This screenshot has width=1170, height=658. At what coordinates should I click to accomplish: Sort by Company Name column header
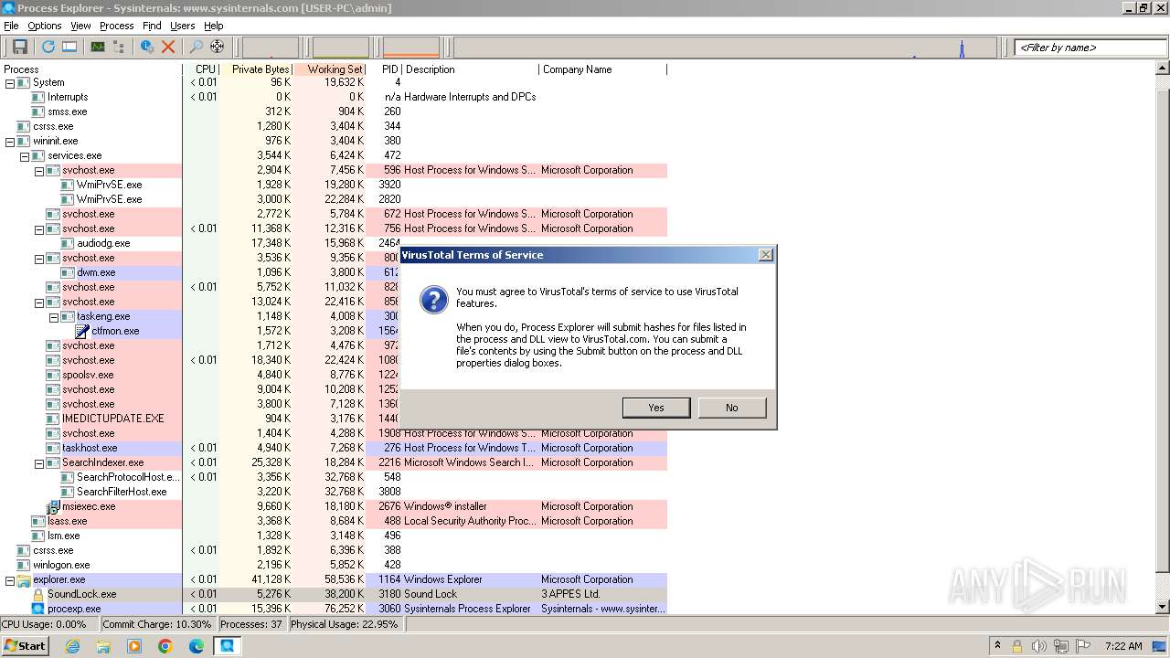point(602,69)
